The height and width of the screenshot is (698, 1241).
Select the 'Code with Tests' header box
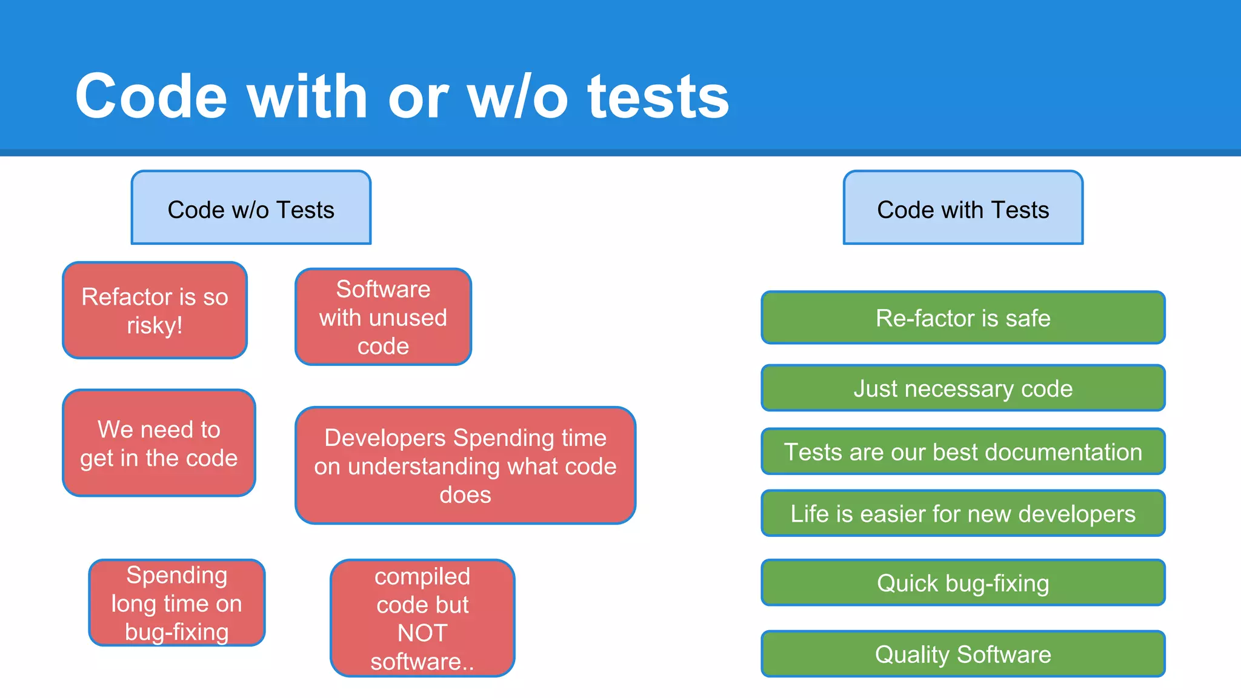tap(963, 208)
